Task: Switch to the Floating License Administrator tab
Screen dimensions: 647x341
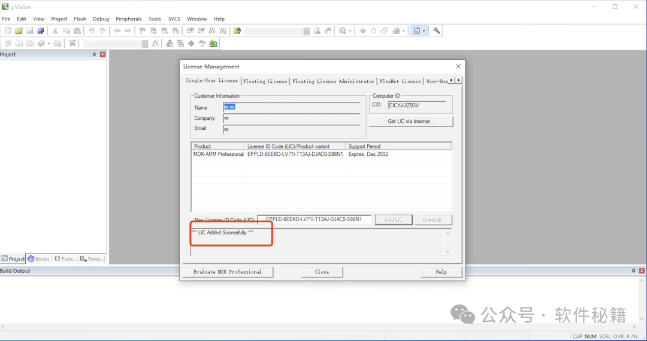Action: (334, 82)
